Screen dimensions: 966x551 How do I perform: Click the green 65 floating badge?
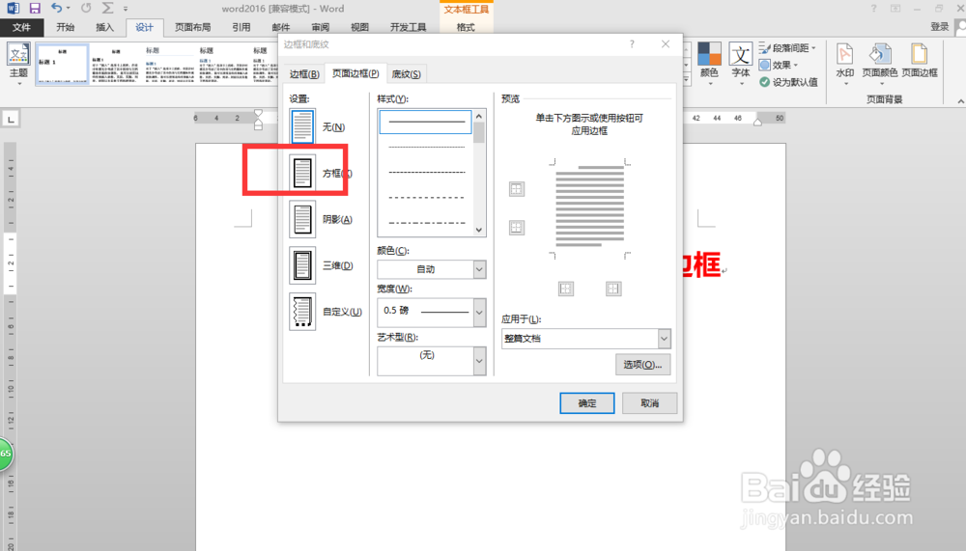pos(6,454)
